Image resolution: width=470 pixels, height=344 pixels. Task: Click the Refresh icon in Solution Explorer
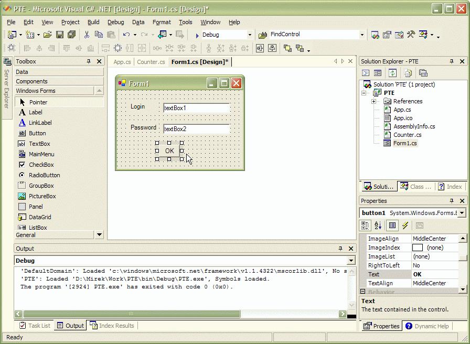click(393, 73)
